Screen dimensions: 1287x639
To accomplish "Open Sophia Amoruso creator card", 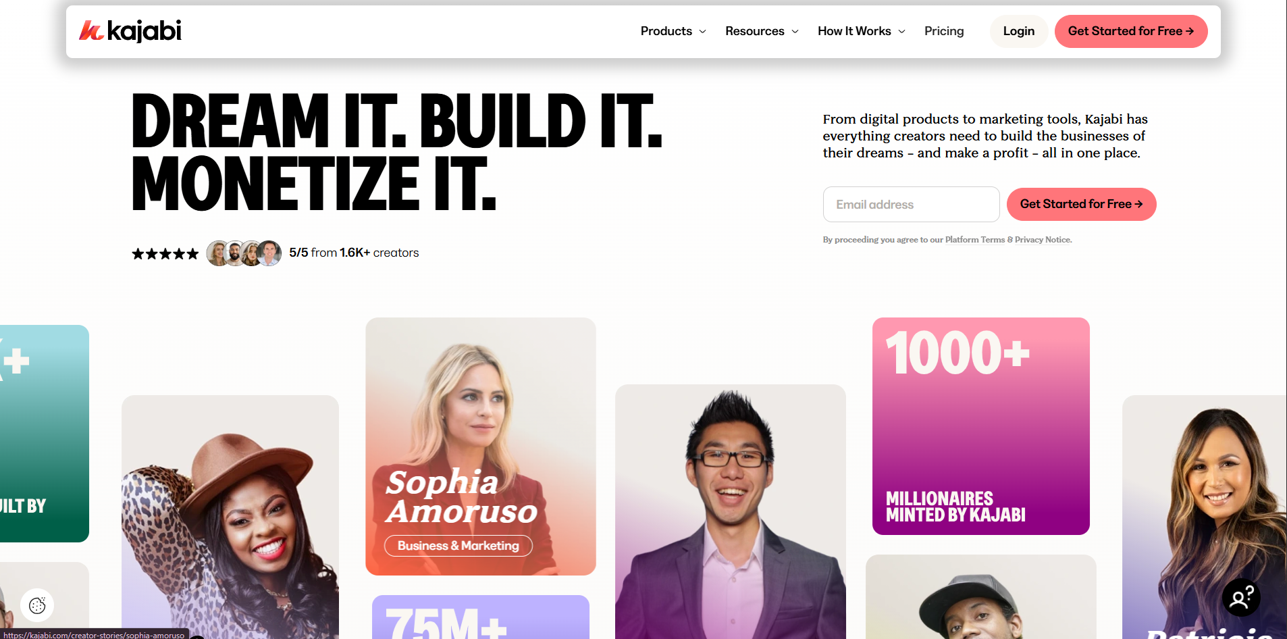I will click(x=481, y=446).
